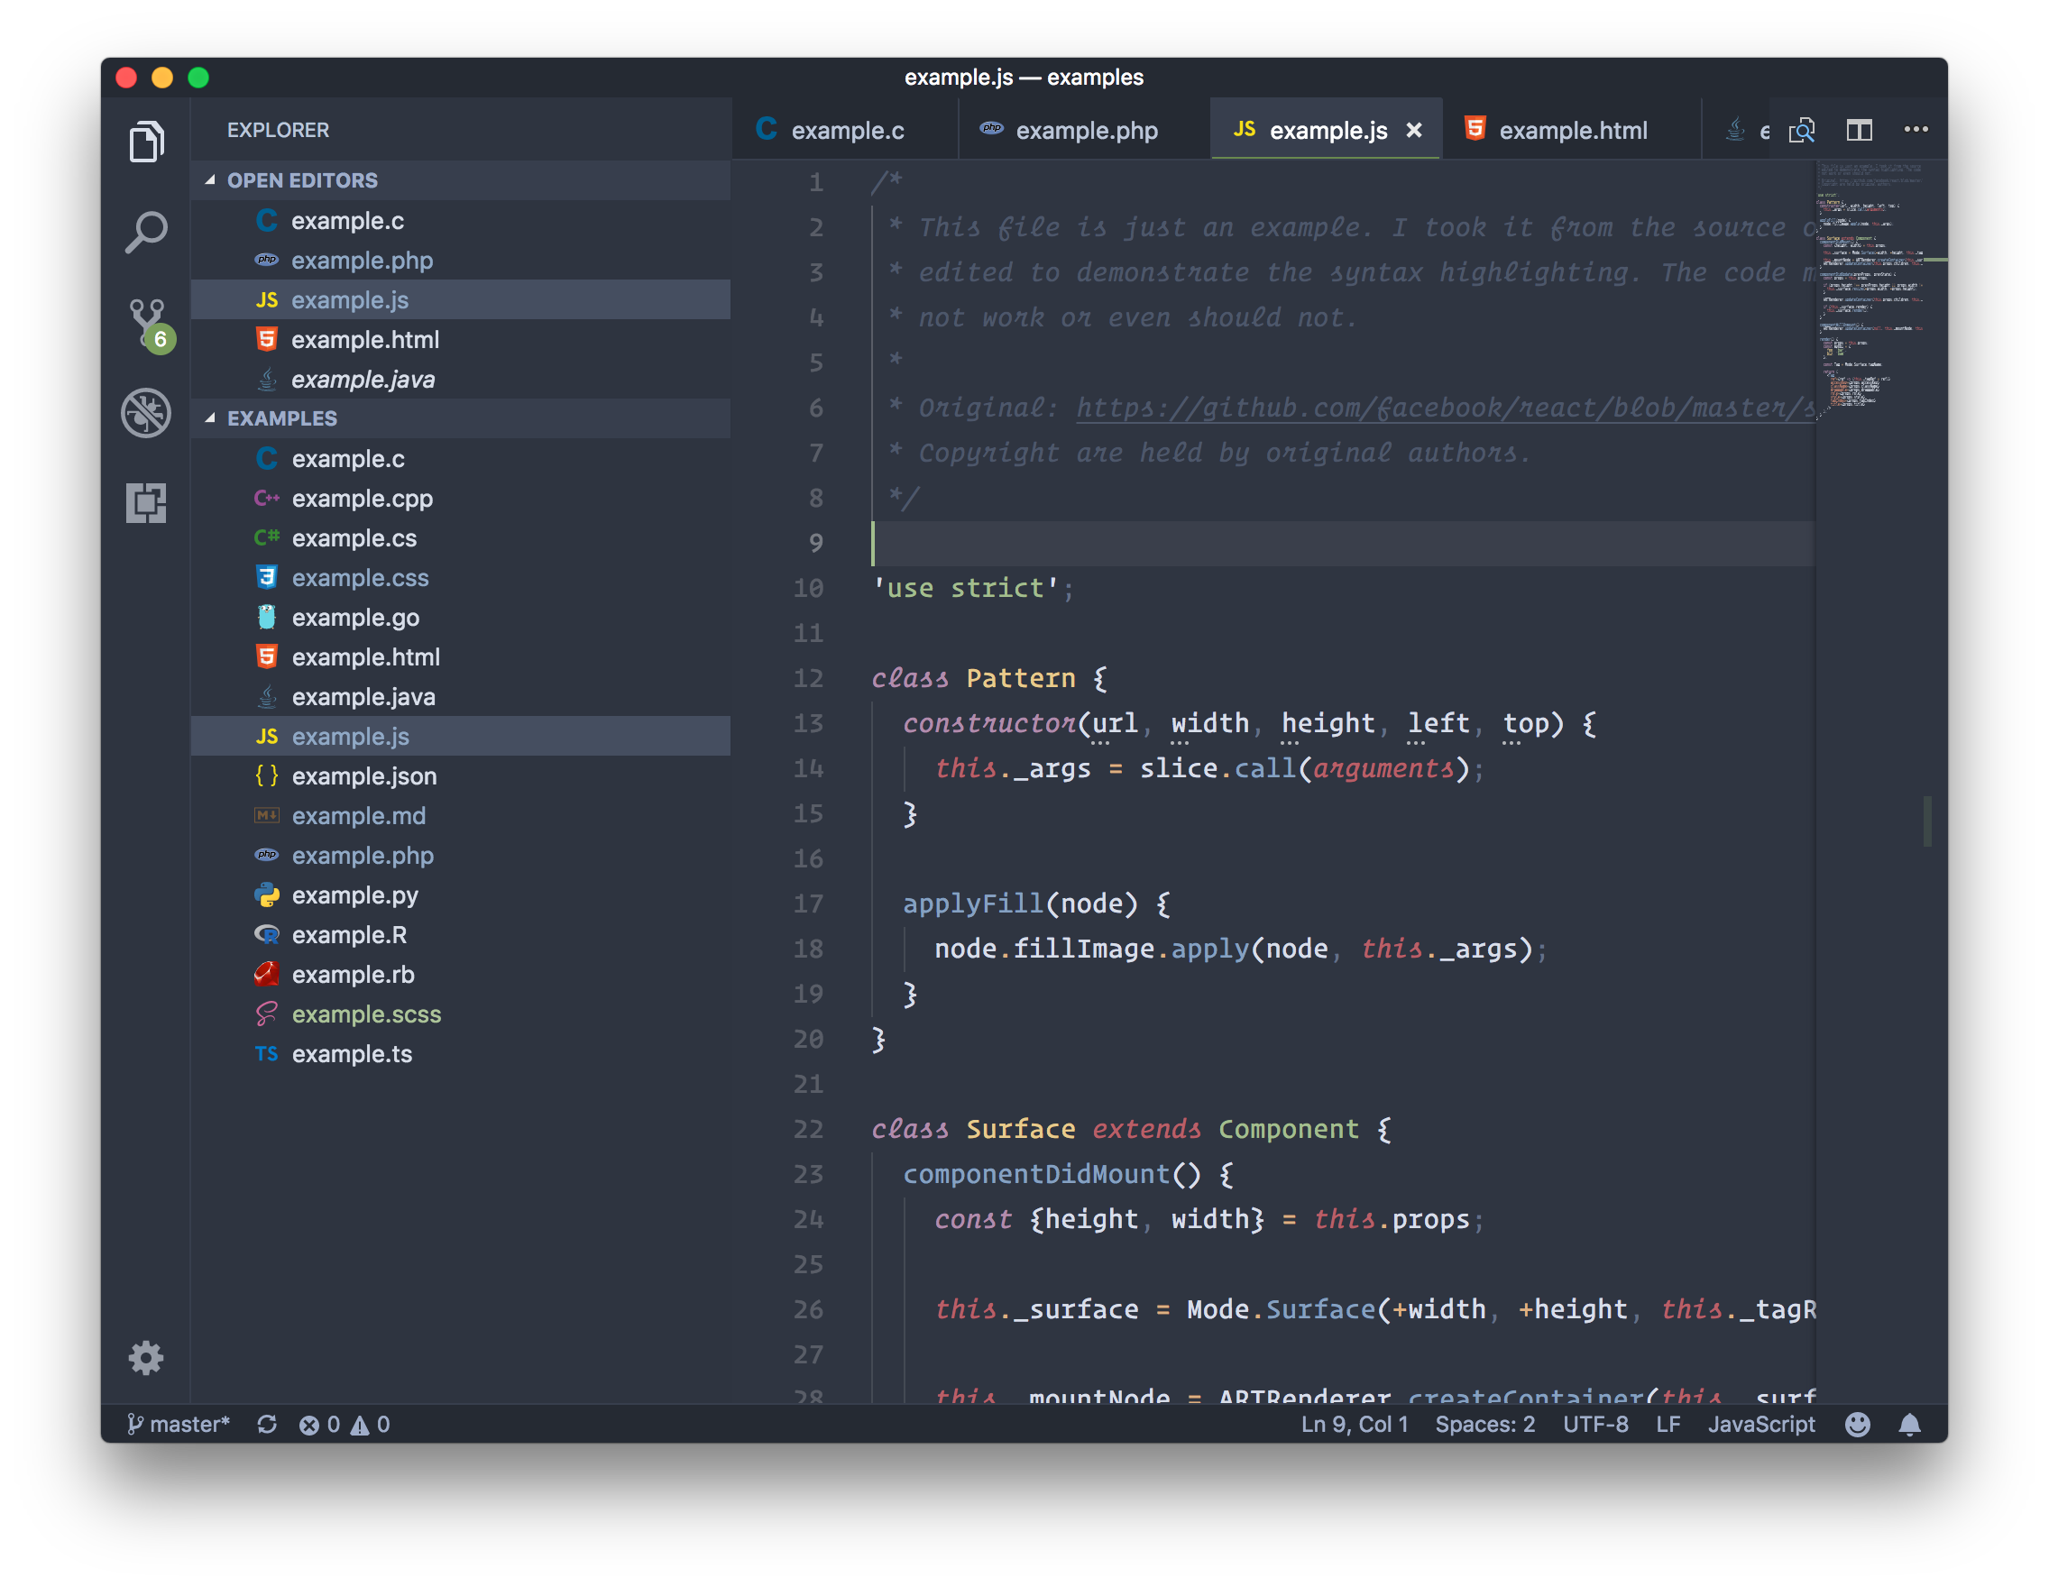Open example.go file
The image size is (2049, 1587).
pos(461,617)
